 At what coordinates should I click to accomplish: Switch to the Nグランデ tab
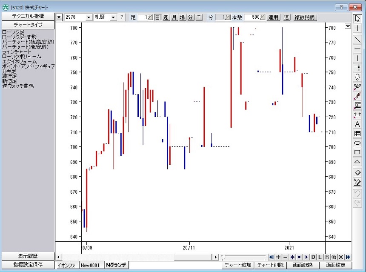pos(116,265)
